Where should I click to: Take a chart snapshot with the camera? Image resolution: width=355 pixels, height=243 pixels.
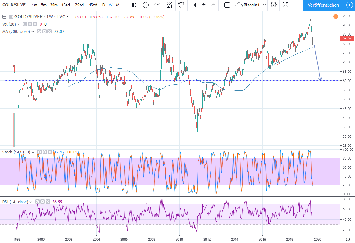297,5
